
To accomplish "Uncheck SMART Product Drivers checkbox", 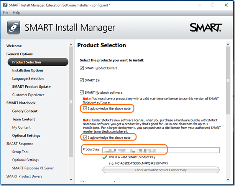I will tap(81, 68).
